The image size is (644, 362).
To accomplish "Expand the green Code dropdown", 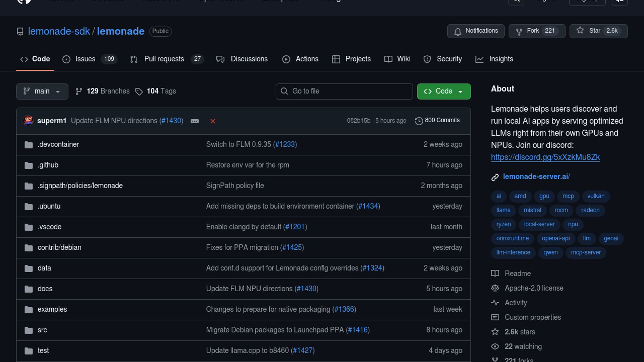I will click(x=443, y=91).
